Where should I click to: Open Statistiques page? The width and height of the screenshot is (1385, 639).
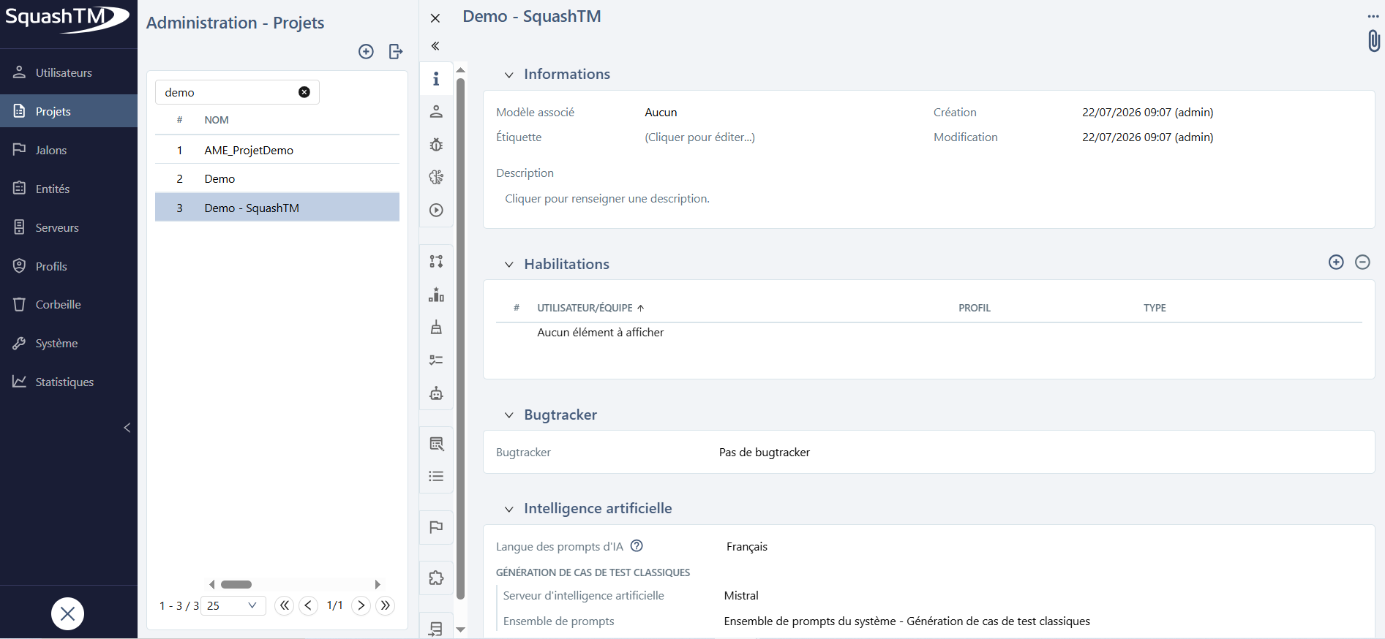[x=69, y=382]
